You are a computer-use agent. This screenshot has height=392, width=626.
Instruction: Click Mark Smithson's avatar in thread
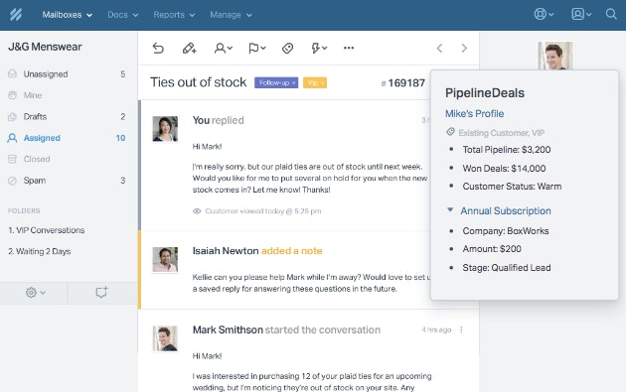pyautogui.click(x=165, y=338)
